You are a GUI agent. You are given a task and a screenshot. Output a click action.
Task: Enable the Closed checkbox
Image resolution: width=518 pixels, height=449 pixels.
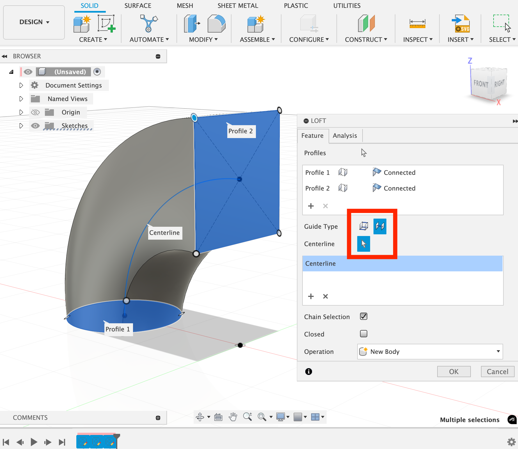363,334
